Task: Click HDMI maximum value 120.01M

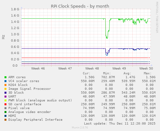Action: pos(149,116)
